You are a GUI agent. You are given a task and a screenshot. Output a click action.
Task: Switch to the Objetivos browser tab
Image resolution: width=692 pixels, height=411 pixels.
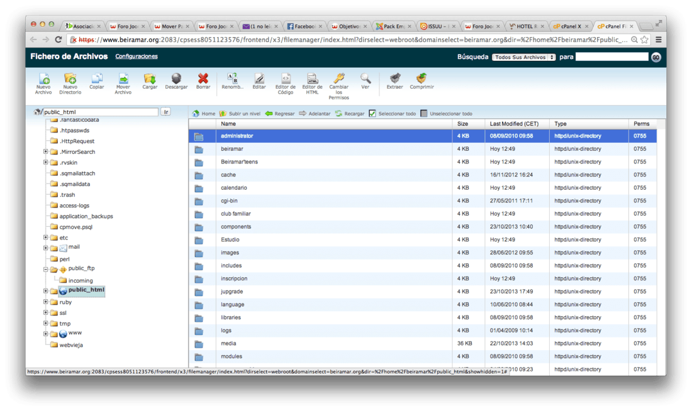point(349,26)
